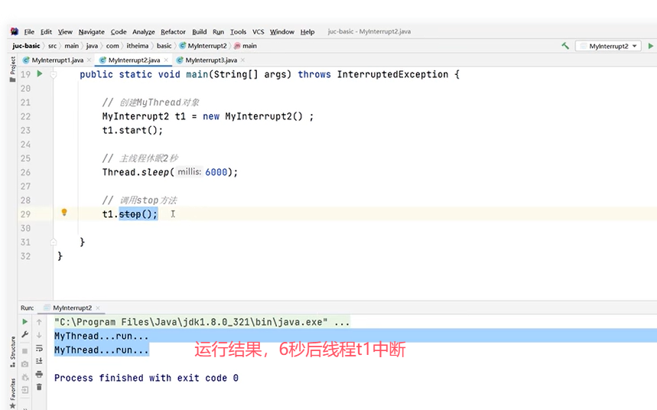
Task: Click the down arrow icon in Run panel
Action: [x=39, y=335]
